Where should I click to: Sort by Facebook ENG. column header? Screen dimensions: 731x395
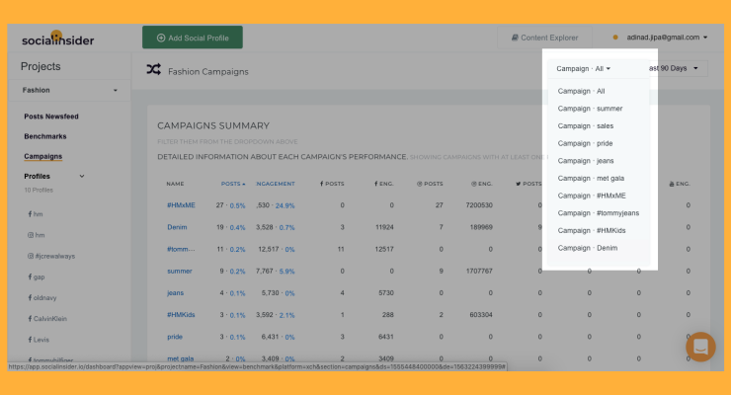click(383, 184)
